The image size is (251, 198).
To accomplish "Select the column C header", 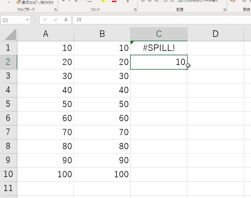I will tap(159, 34).
